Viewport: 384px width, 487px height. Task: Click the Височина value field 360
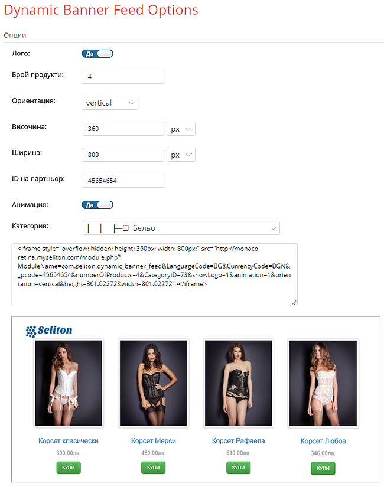tap(123, 129)
